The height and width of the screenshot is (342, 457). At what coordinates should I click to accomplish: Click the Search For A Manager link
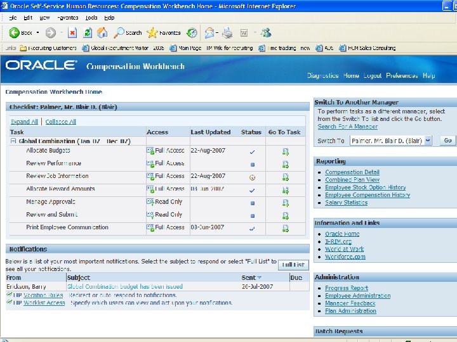(347, 127)
